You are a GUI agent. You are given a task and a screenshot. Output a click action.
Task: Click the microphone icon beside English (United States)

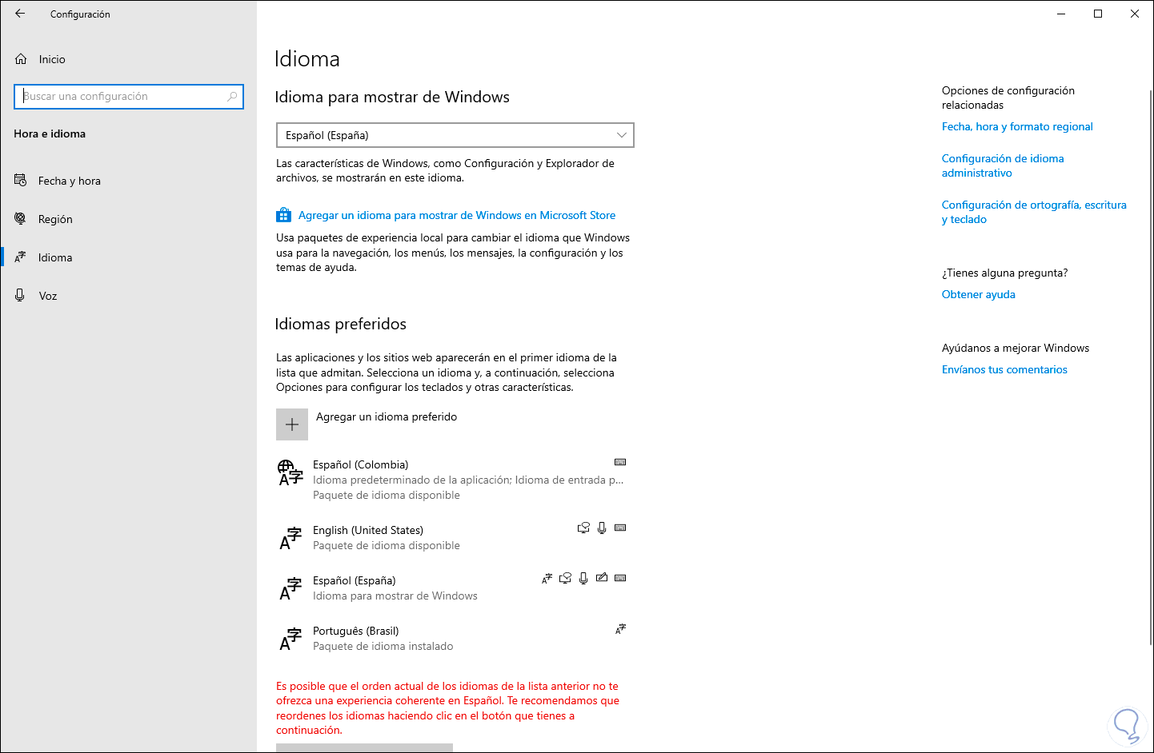tap(601, 528)
